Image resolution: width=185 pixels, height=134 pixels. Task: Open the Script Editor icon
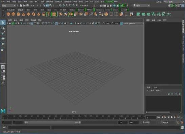click(182, 127)
